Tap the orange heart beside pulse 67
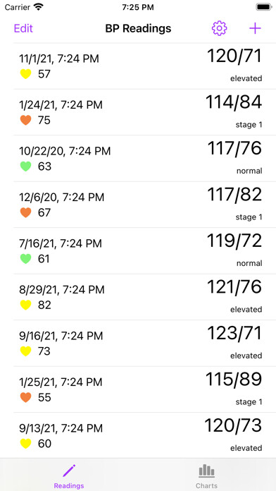This screenshot has width=276, height=491. point(25,212)
